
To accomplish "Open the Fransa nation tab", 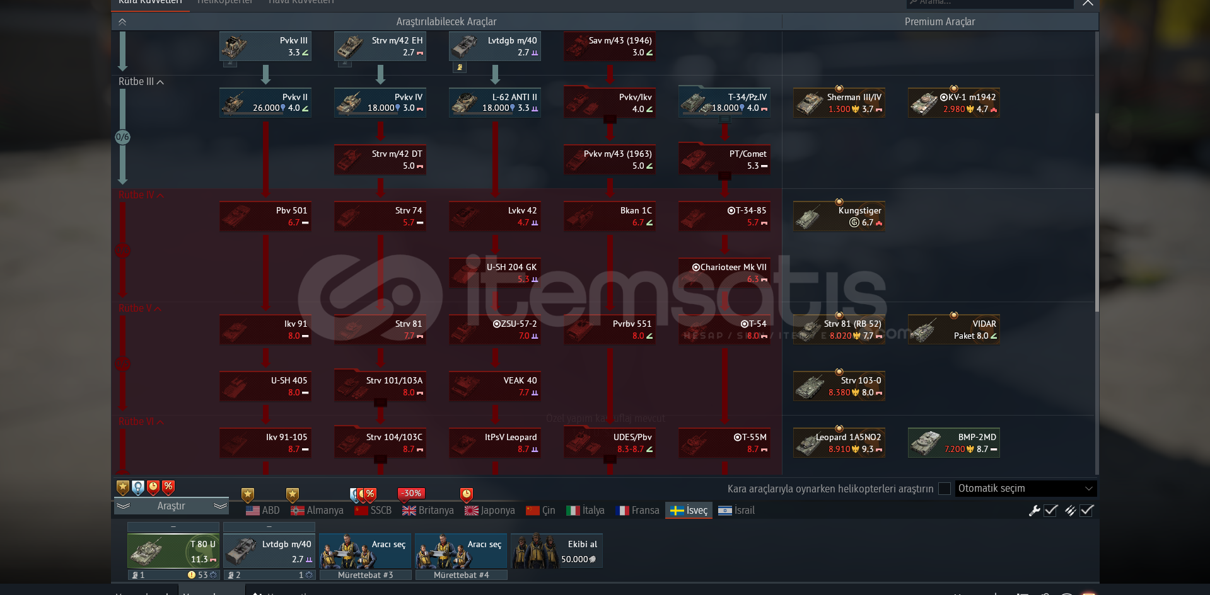I will coord(637,511).
